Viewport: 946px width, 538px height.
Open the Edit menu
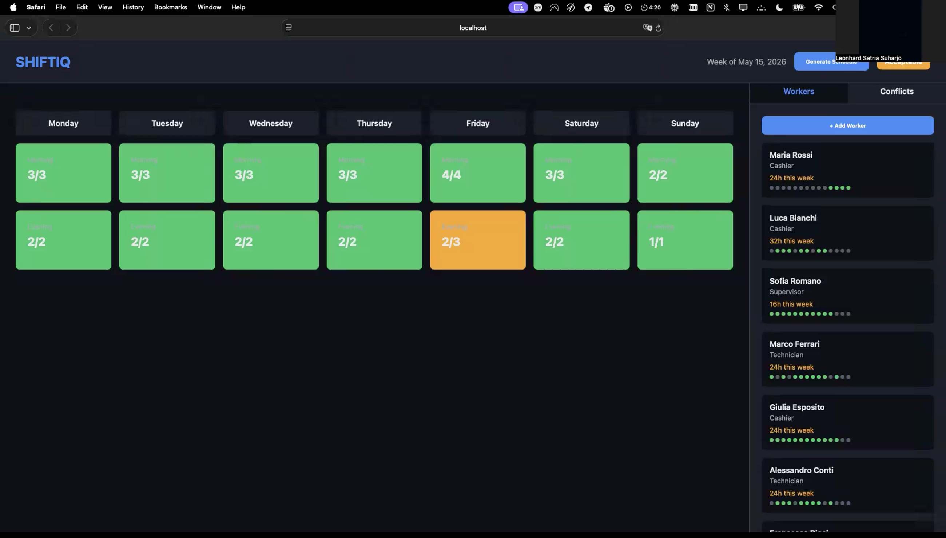[x=82, y=7]
